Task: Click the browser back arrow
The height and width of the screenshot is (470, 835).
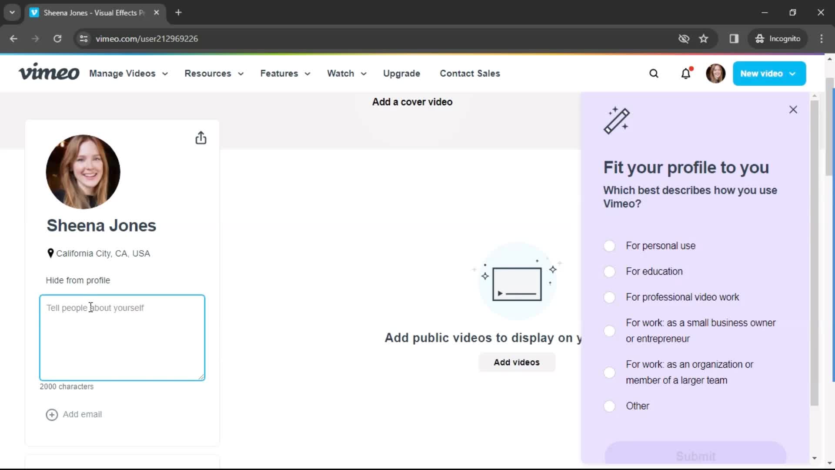Action: pyautogui.click(x=13, y=39)
